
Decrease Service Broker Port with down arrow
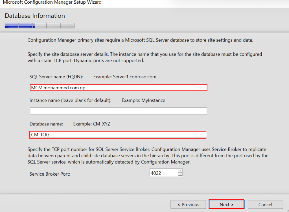pos(180,175)
